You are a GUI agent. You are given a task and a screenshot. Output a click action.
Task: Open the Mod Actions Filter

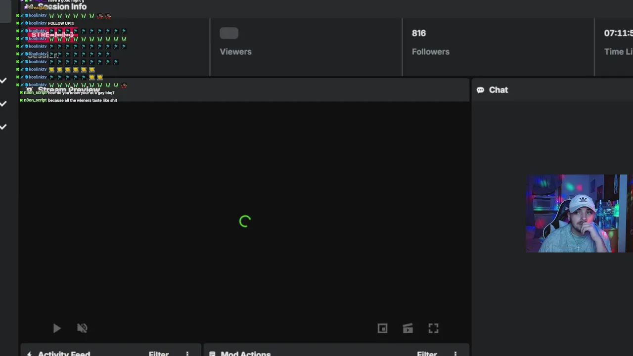coord(427,353)
